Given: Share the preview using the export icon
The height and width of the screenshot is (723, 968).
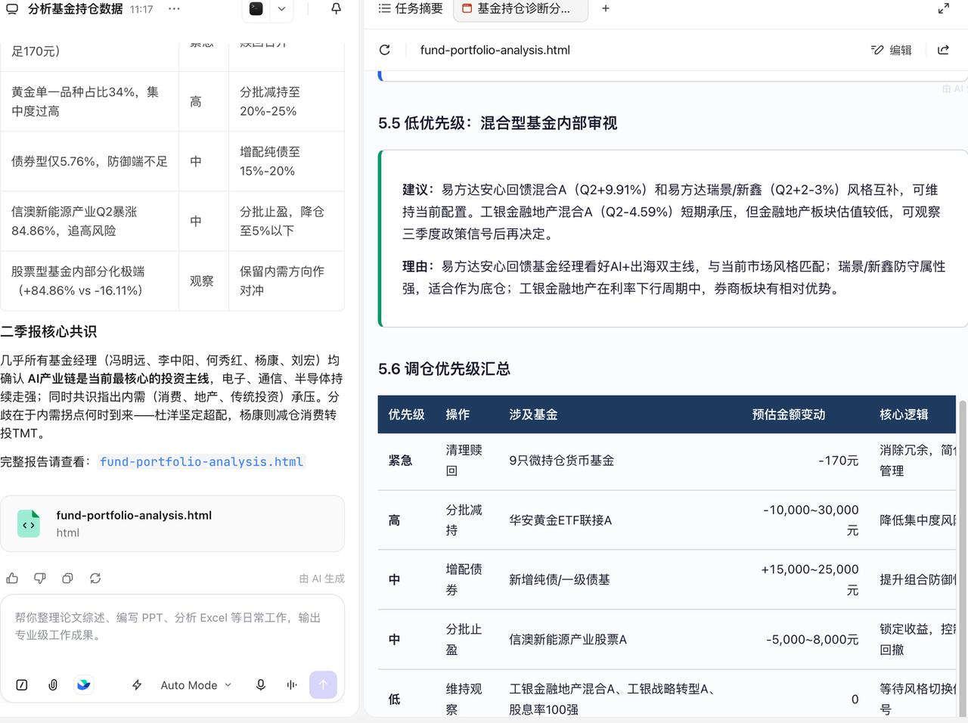Looking at the screenshot, I should click(x=943, y=50).
